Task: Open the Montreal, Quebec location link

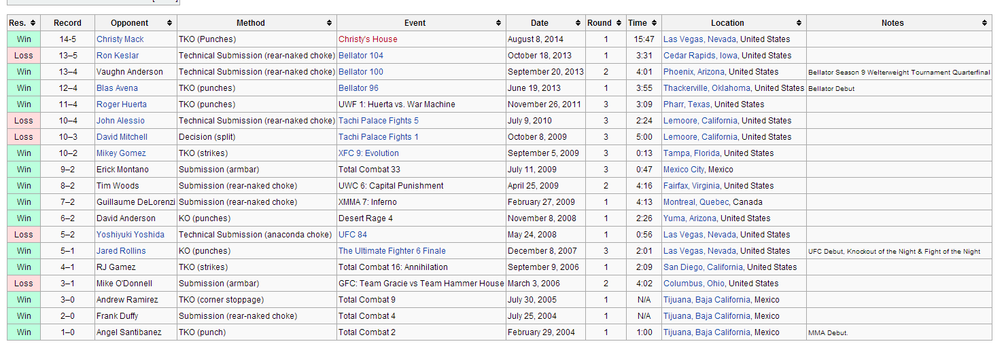Action: 695,202
